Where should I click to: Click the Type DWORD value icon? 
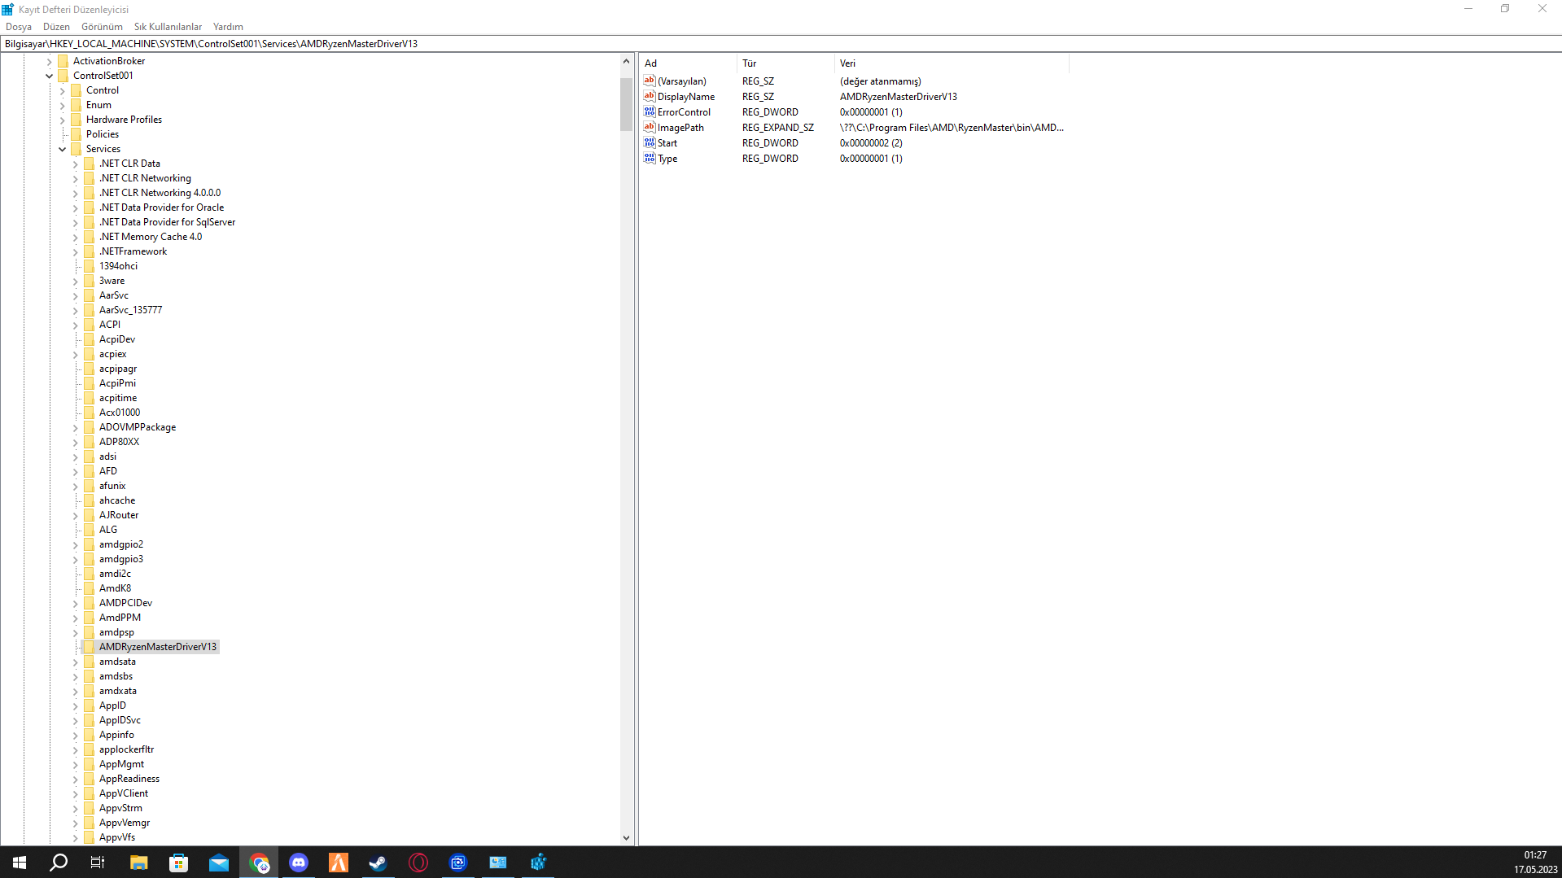click(650, 158)
